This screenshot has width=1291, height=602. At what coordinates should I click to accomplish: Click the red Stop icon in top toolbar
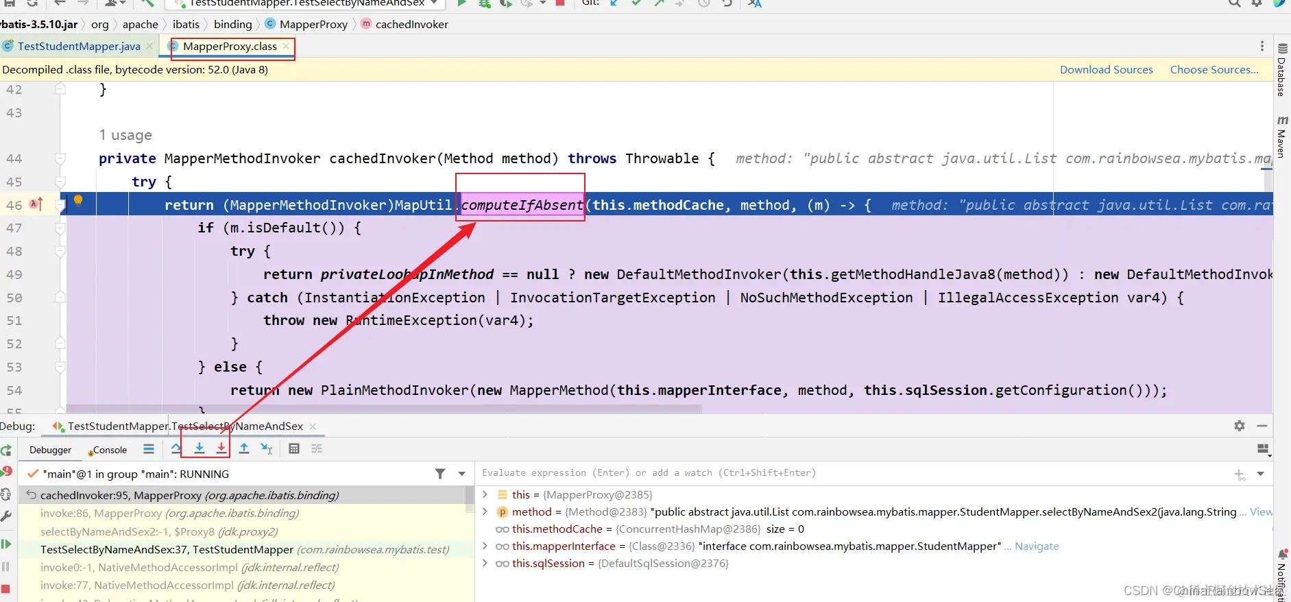560,3
